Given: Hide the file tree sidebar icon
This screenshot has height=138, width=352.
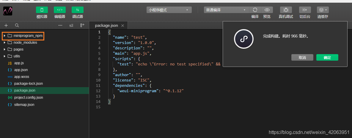Looking at the screenshot, I should (82, 25).
